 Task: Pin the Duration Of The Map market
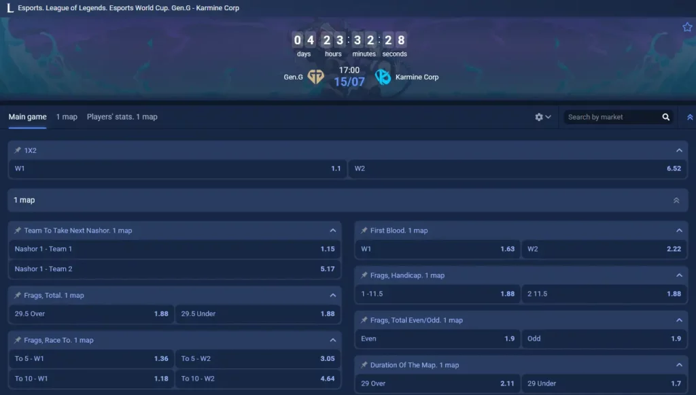[364, 365]
